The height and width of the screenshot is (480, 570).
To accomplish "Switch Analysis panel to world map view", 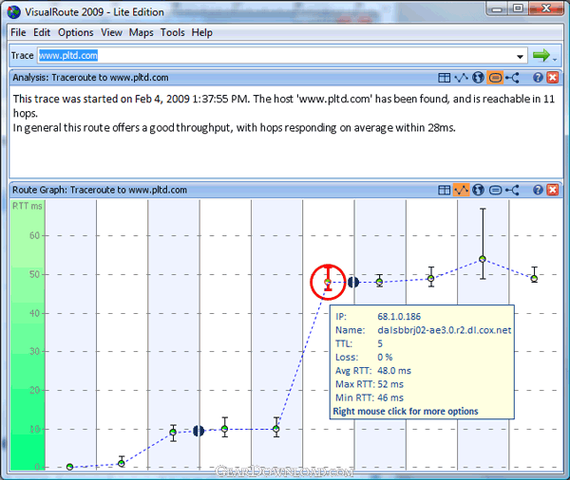I will 478,78.
